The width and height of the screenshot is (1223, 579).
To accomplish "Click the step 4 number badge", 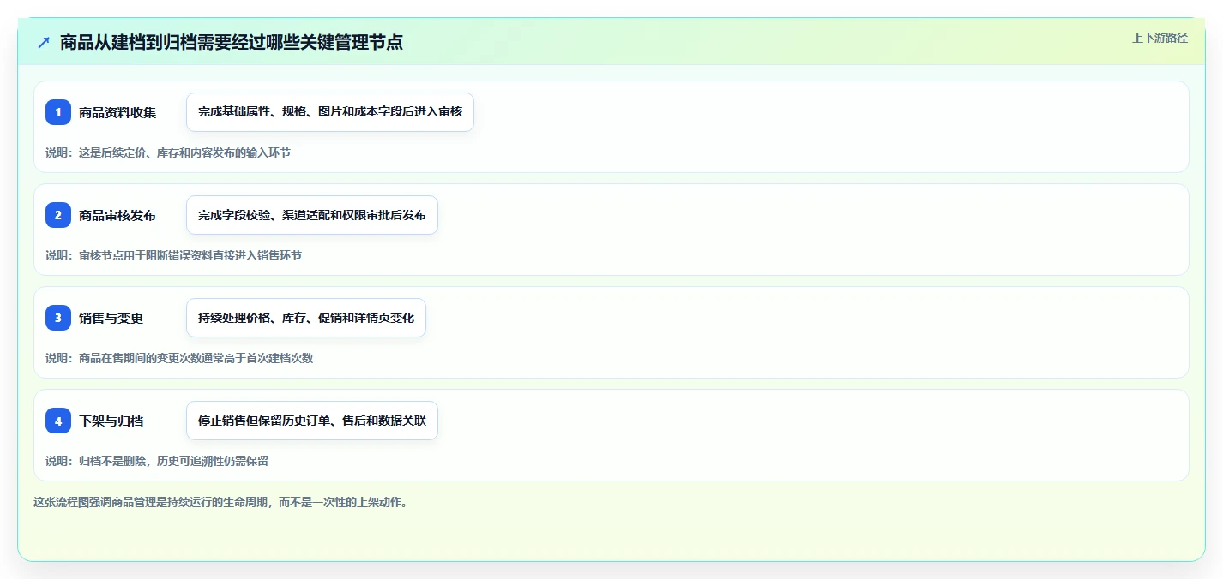I will pos(58,421).
